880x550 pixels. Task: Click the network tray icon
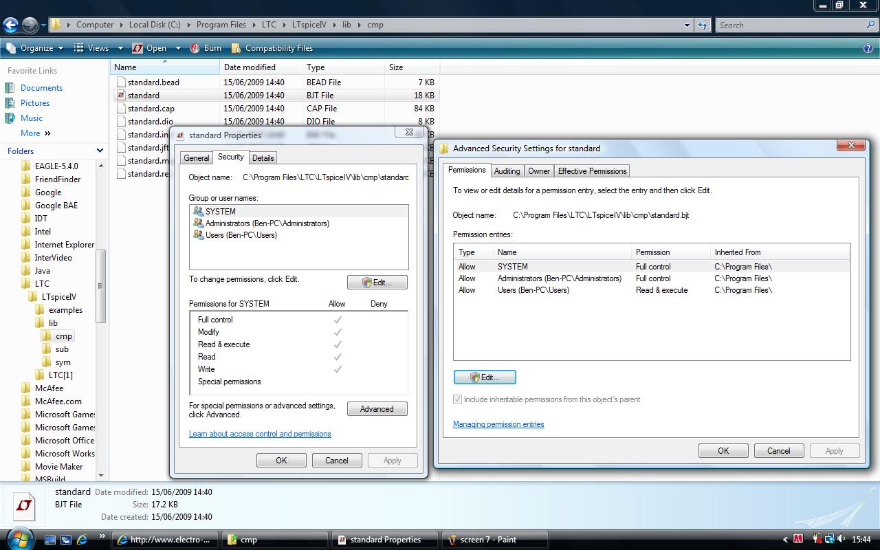point(829,540)
